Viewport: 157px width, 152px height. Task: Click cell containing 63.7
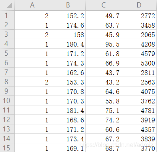pyautogui.click(x=103, y=25)
